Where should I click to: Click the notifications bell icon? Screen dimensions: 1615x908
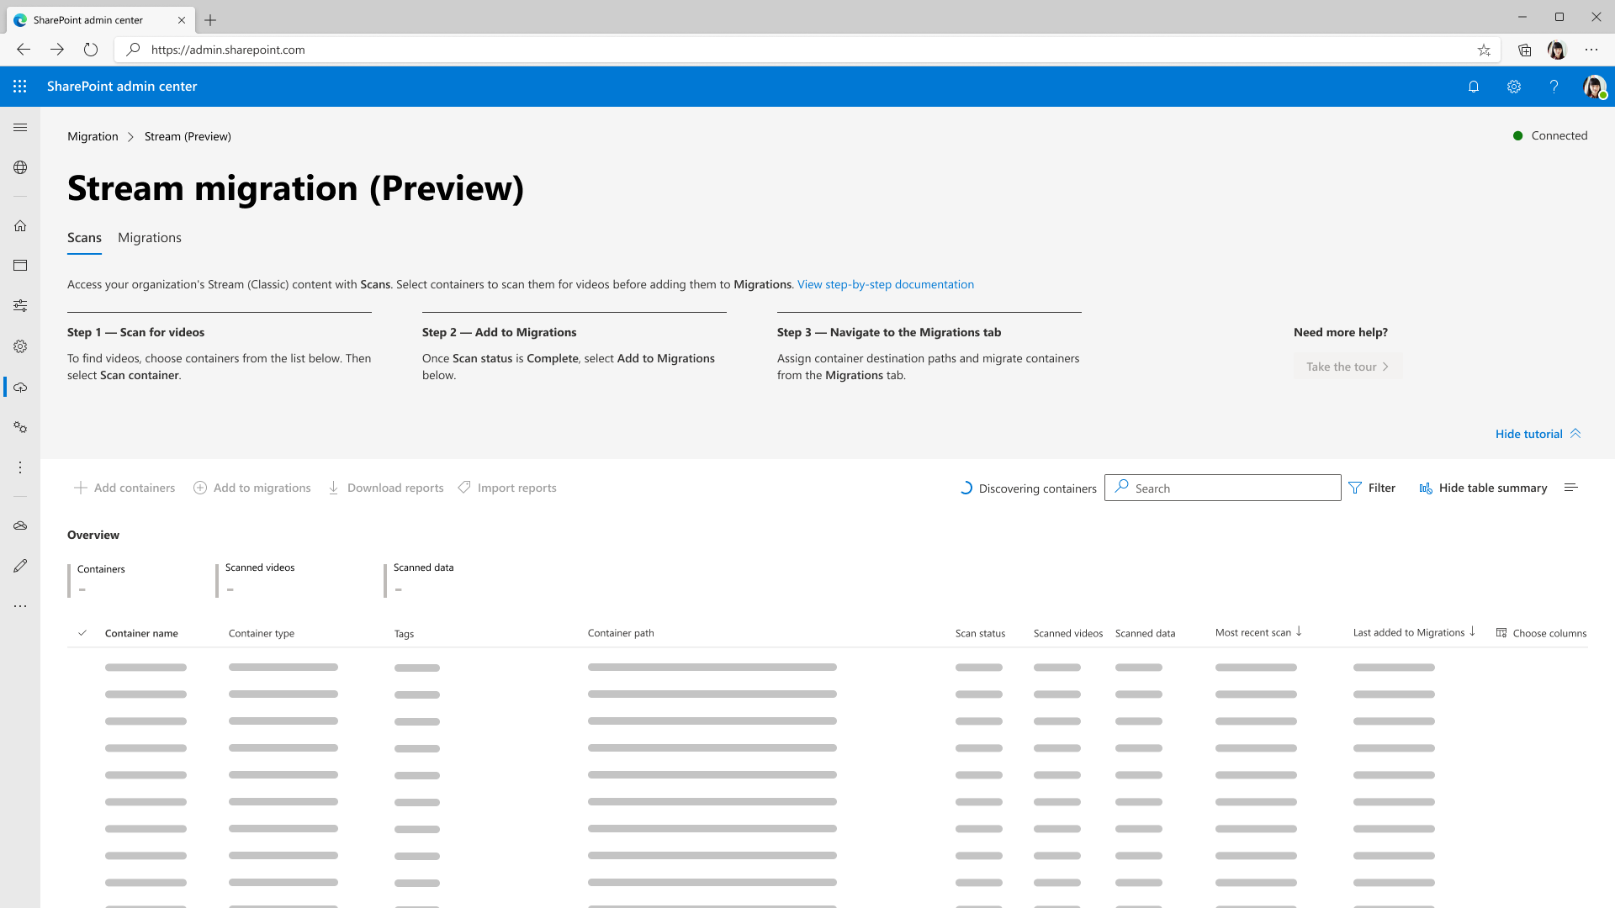tap(1473, 87)
